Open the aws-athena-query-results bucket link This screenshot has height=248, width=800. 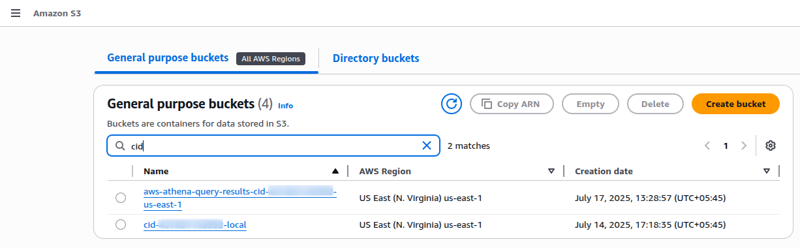click(239, 198)
